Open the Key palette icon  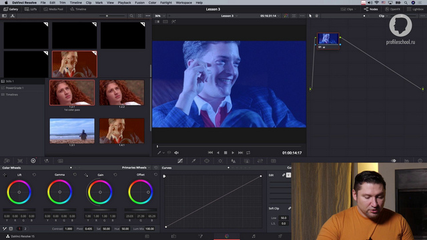pos(247,161)
